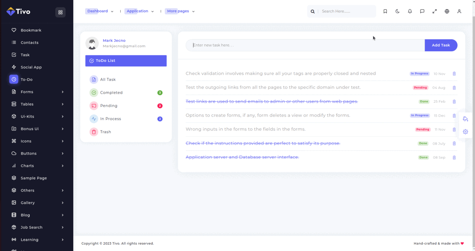475x251 pixels.
Task: Open the color customizer paint bucket icon
Action: [x=465, y=119]
